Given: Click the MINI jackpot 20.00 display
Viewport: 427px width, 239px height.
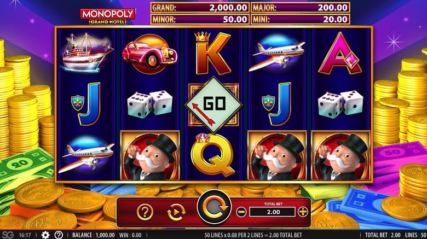Looking at the screenshot, I should 301,19.
